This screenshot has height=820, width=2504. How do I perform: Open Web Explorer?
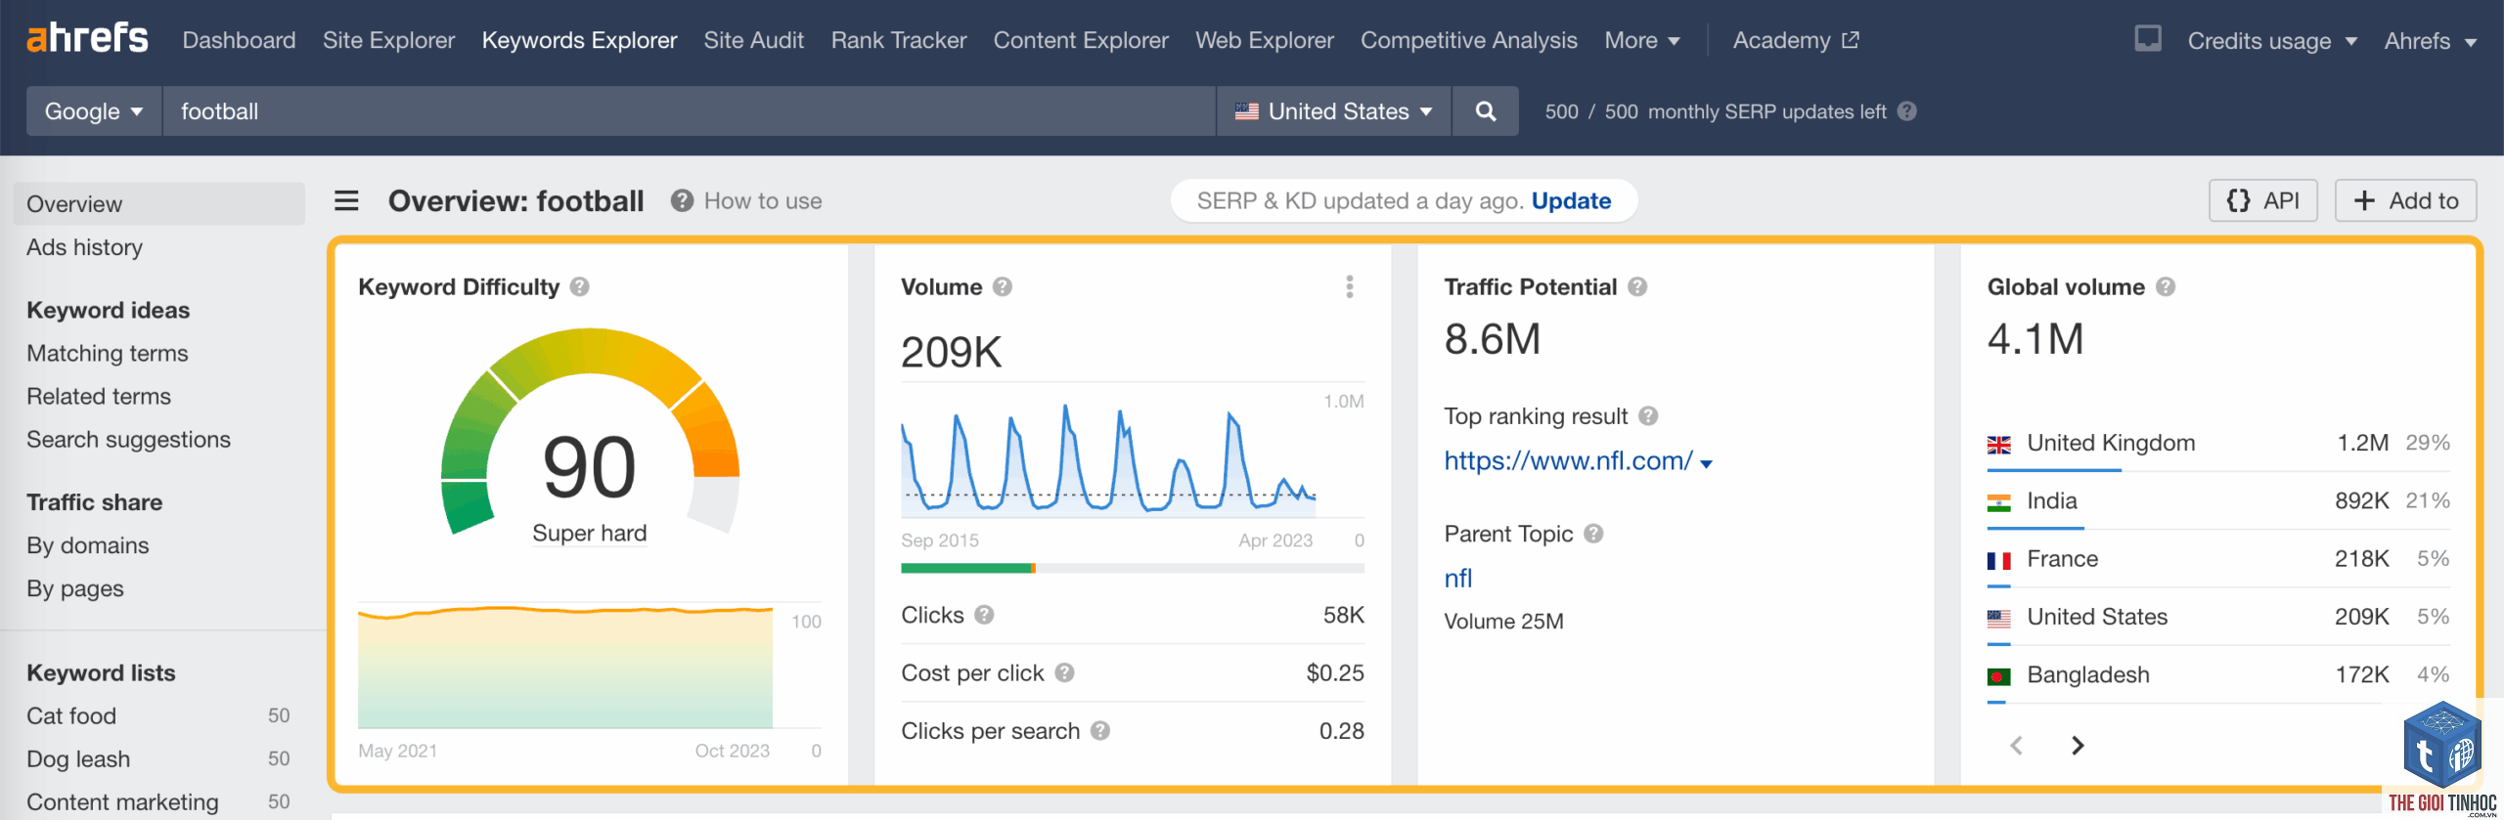coord(1264,40)
